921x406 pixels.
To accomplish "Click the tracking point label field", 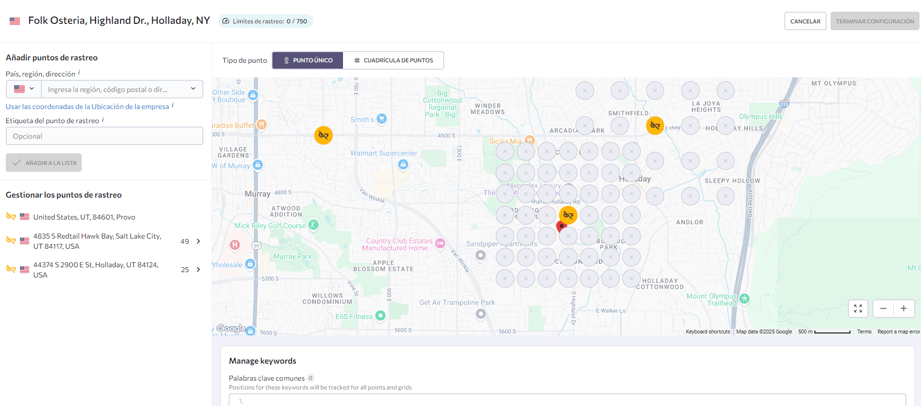I will [x=104, y=136].
